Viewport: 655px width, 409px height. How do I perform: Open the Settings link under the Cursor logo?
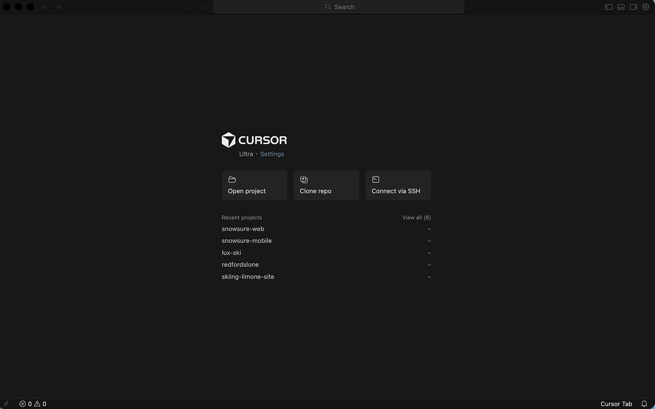272,154
